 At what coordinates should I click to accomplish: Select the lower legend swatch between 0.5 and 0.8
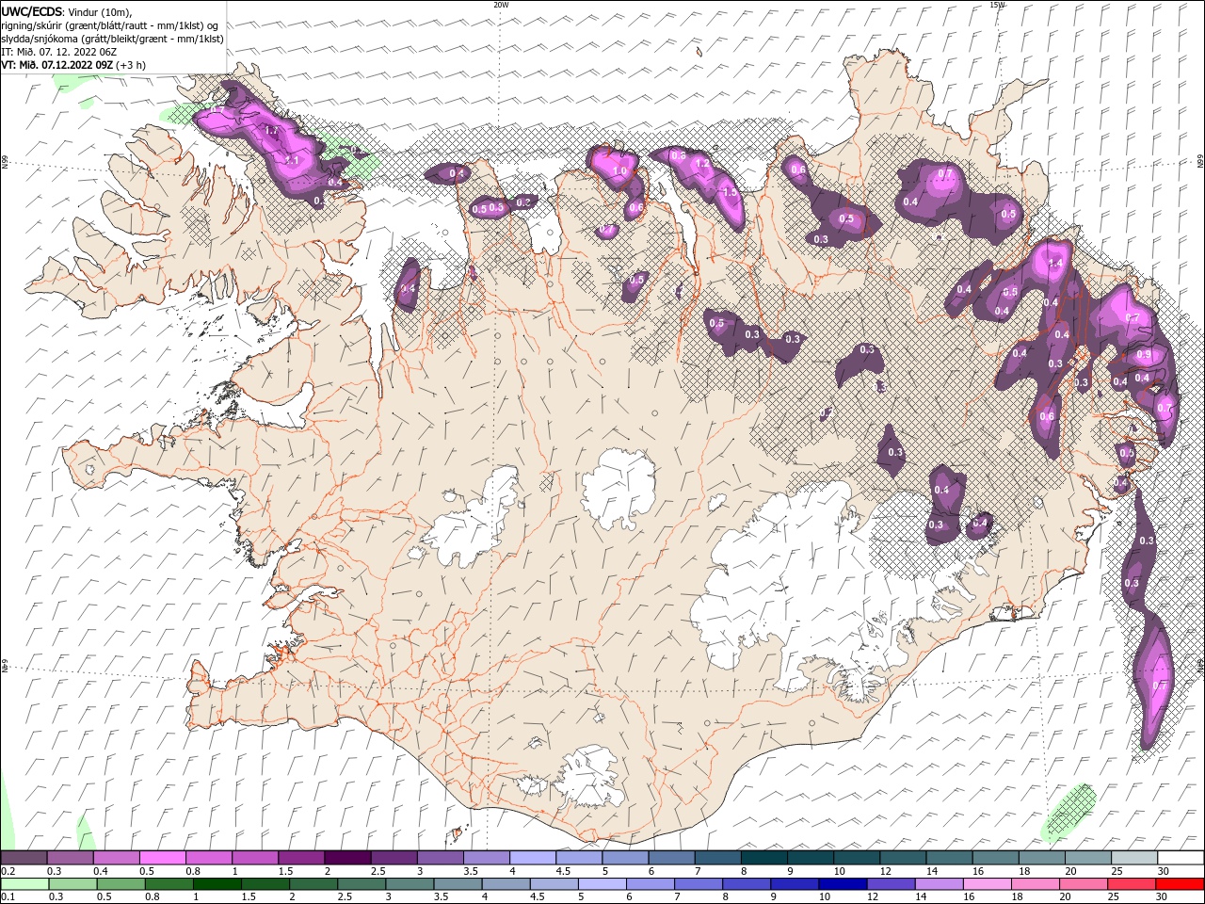click(x=121, y=884)
